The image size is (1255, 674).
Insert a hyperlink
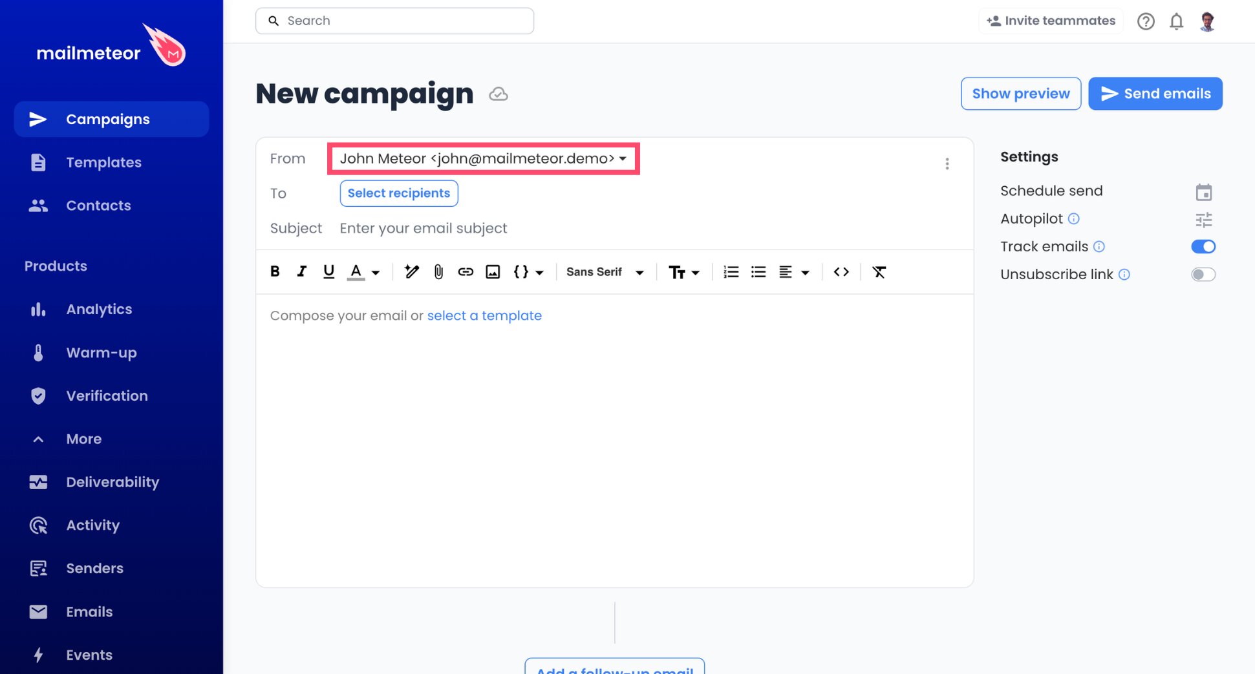point(466,272)
